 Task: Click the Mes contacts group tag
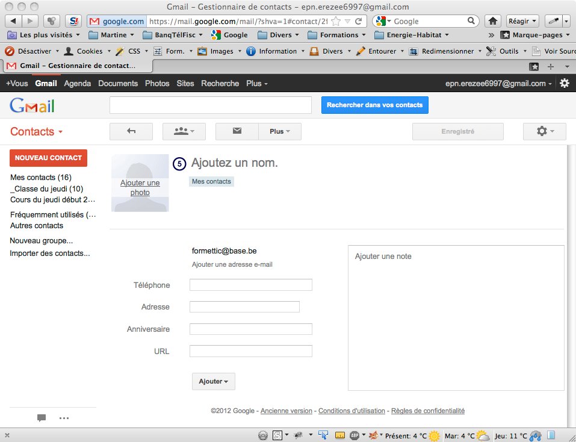(212, 181)
